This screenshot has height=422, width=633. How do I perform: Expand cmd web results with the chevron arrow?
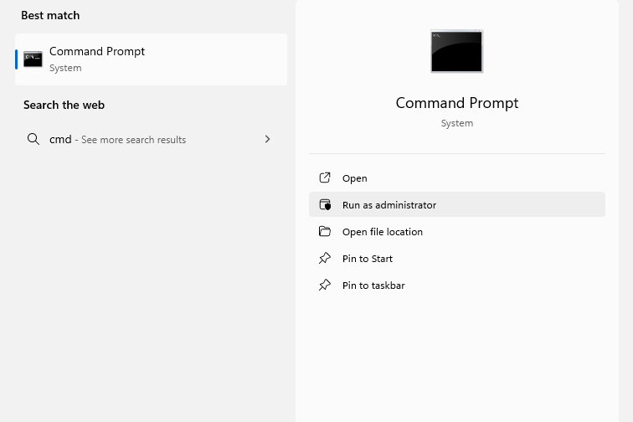coord(267,140)
